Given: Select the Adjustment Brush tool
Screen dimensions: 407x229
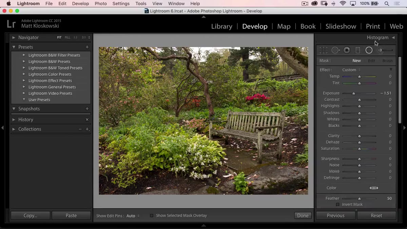Looking at the screenshot, I should pos(385,50).
